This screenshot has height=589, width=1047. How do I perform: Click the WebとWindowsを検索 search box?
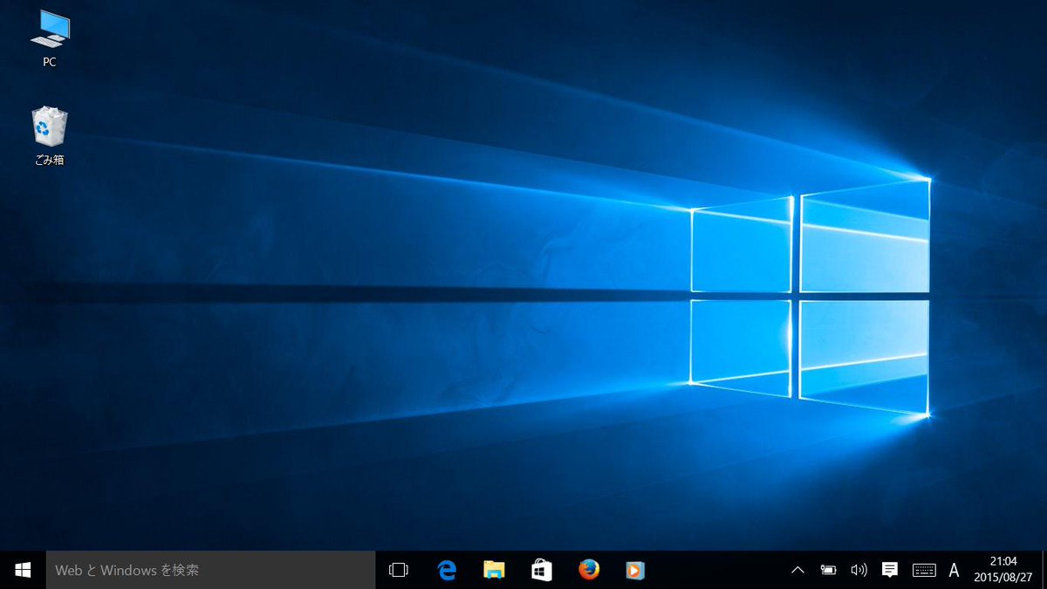(210, 570)
